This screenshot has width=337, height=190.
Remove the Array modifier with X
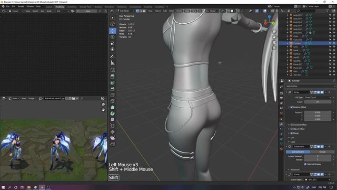tap(329, 92)
